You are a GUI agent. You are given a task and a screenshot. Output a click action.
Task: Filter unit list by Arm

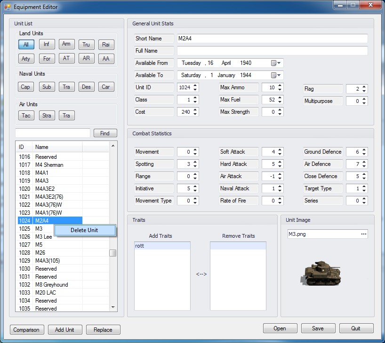[66, 44]
